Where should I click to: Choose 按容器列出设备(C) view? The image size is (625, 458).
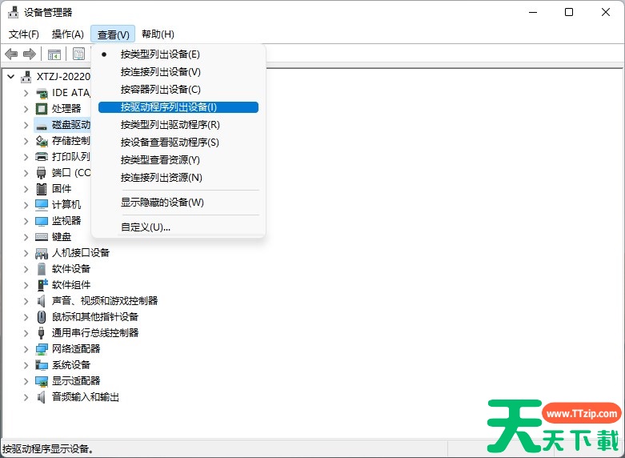click(178, 90)
